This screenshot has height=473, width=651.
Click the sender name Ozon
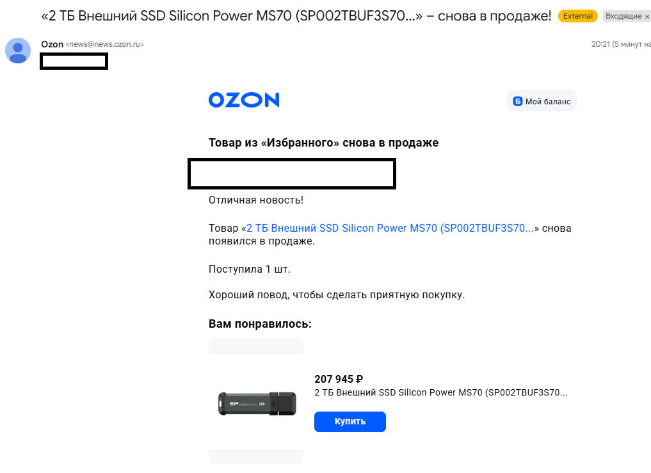tap(52, 44)
